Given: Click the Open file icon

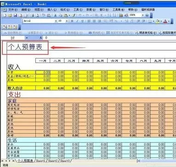Looking at the screenshot, I should point(10,15).
